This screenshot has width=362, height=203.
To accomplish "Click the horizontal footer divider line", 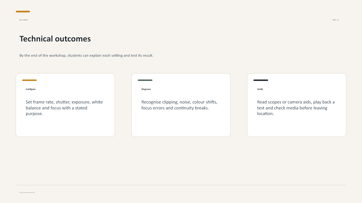I will (181, 185).
